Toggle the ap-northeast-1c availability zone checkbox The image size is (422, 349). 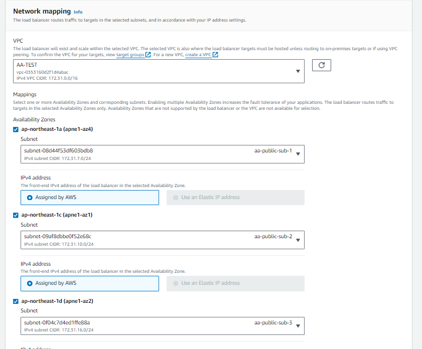[16, 215]
